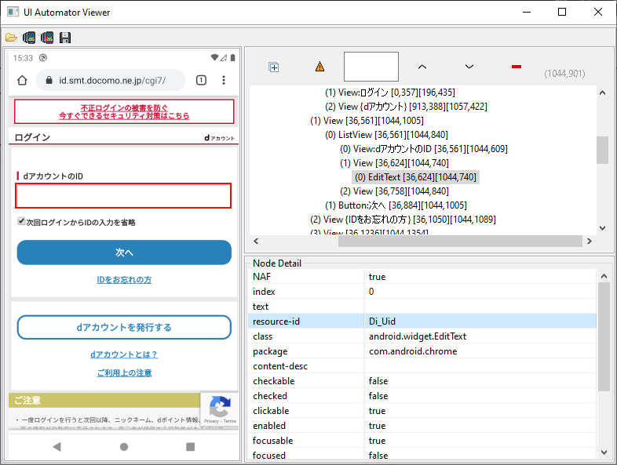
Task: Click the Android back triangle button
Action: (x=57, y=446)
